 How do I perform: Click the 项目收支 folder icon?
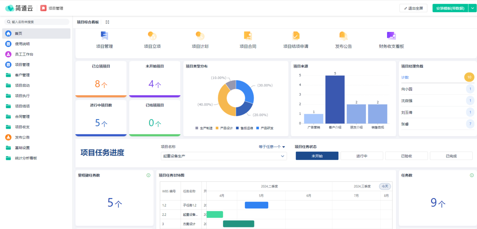click(8, 127)
